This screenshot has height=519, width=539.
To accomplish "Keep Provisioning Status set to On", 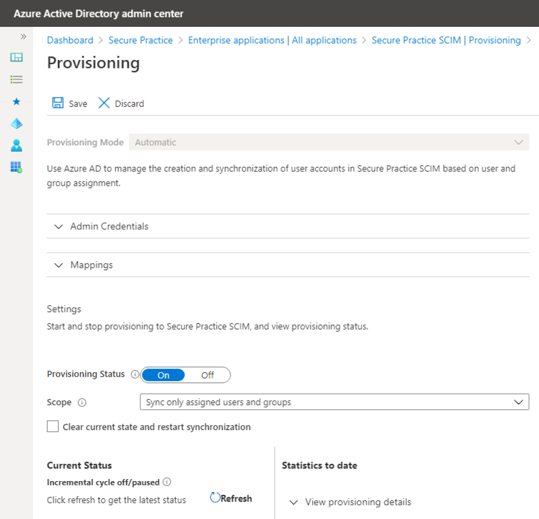I will pyautogui.click(x=164, y=375).
